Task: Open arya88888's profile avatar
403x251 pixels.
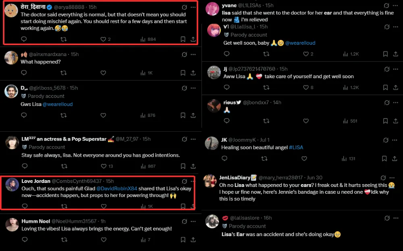Action: [x=11, y=11]
